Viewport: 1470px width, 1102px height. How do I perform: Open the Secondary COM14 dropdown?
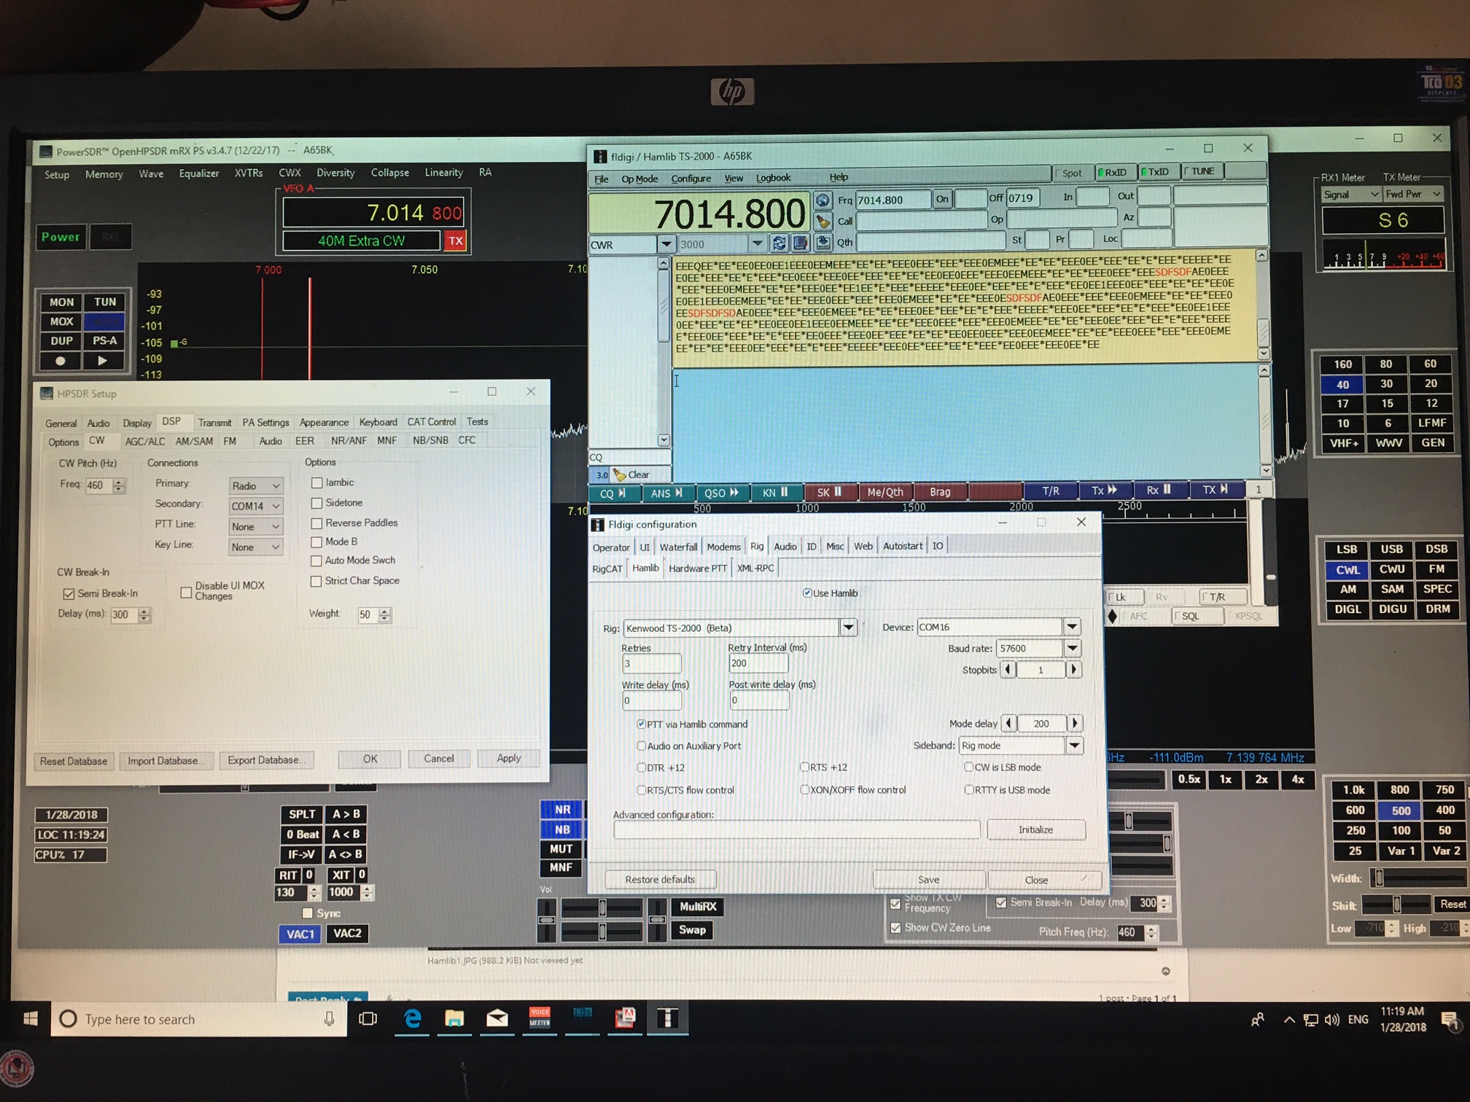point(255,506)
